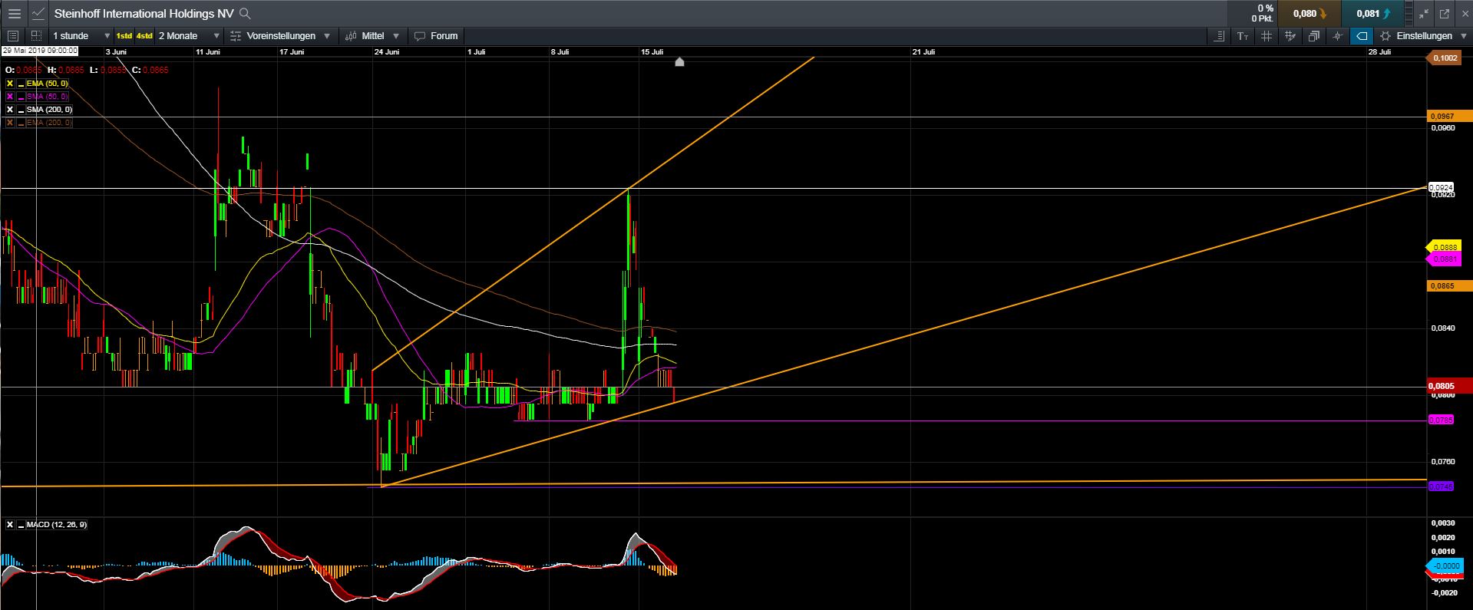The height and width of the screenshot is (610, 1473).
Task: Click the stacked windows icon in toolbar
Action: tap(1314, 36)
